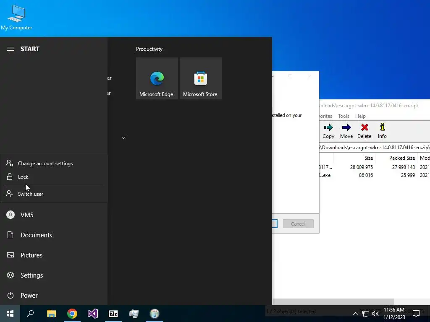The width and height of the screenshot is (430, 322).
Task: Click the Pictures image icon
Action: tap(10, 255)
